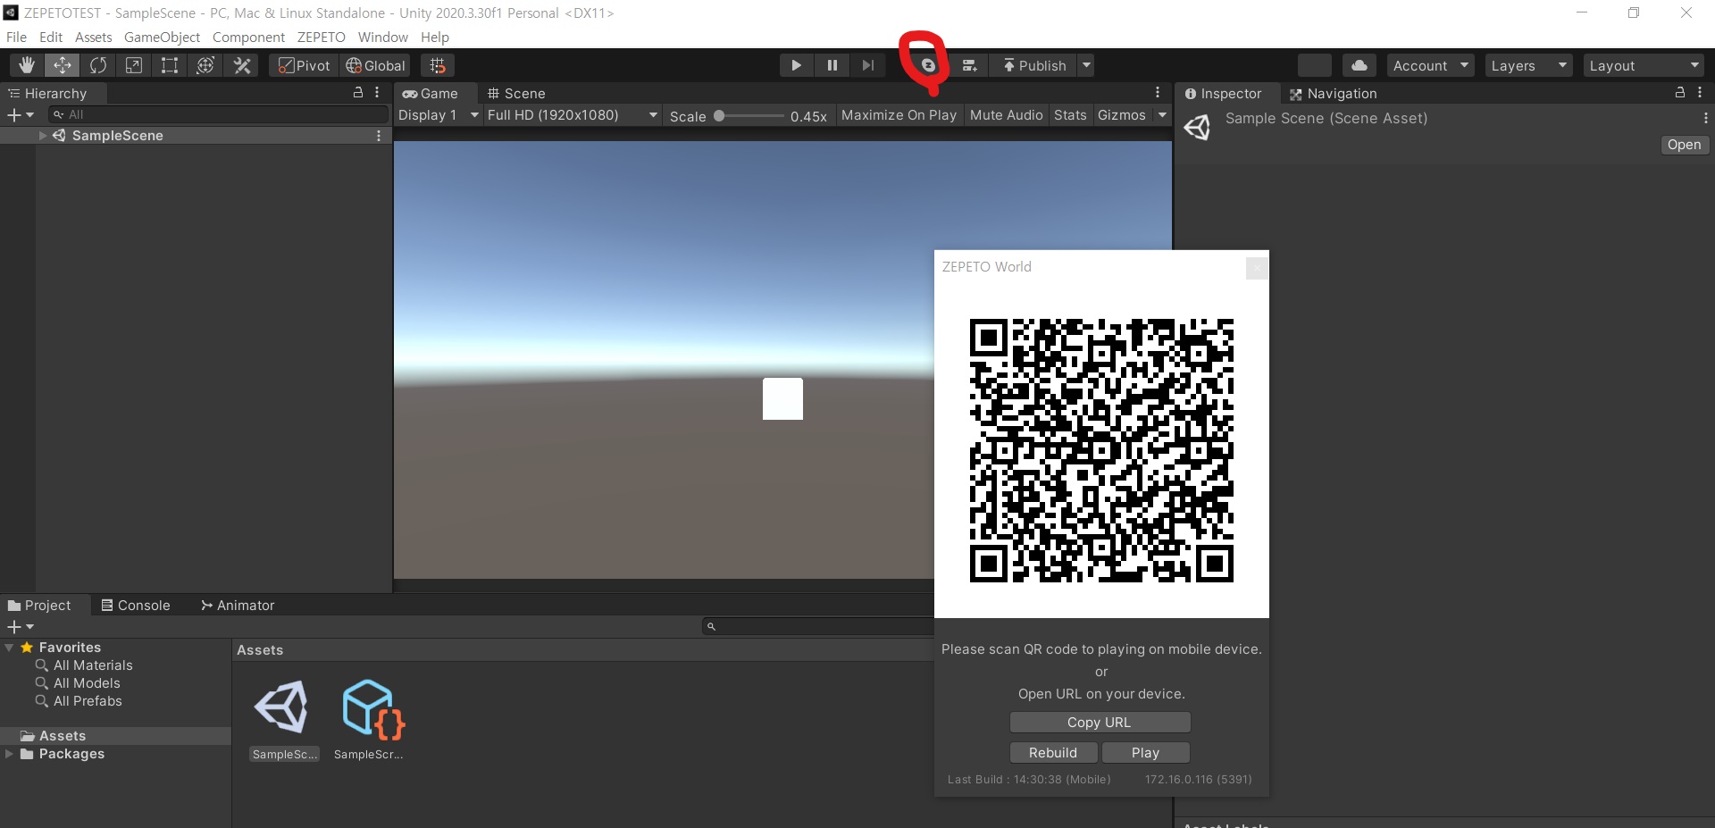This screenshot has height=828, width=1715.
Task: Toggle Maximize On Play
Action: (x=899, y=115)
